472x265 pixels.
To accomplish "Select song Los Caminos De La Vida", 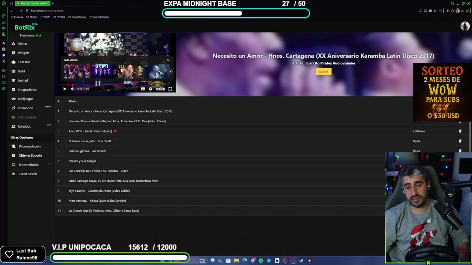I will pyautogui.click(x=98, y=171).
